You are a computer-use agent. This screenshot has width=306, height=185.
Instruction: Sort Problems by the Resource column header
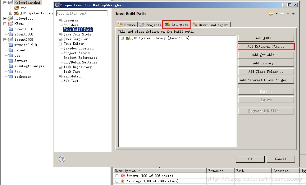[x=220, y=171]
